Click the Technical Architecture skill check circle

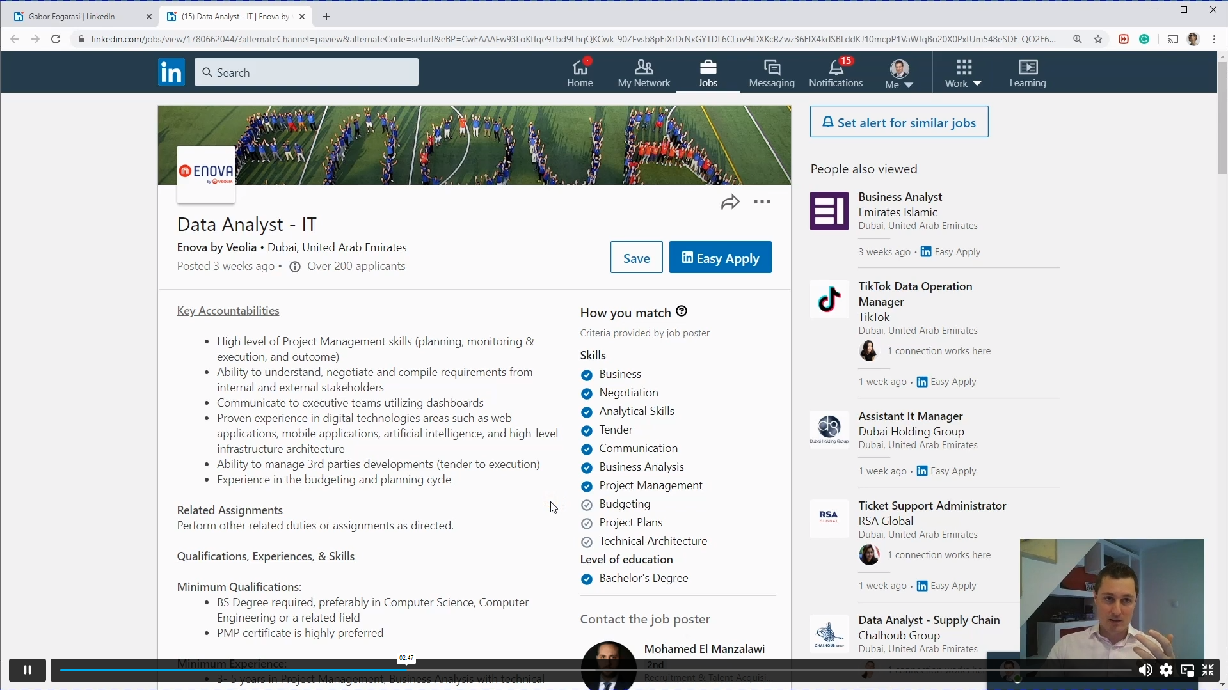tap(586, 542)
